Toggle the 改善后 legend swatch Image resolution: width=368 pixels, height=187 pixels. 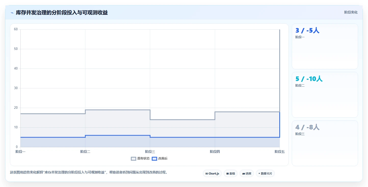pyautogui.click(x=154, y=158)
